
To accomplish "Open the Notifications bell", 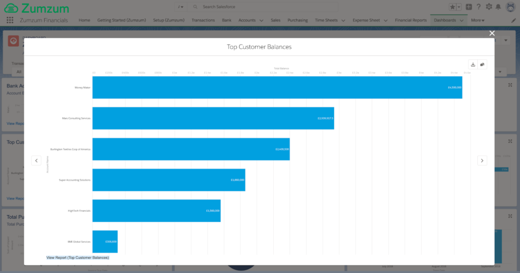I will pyautogui.click(x=498, y=7).
